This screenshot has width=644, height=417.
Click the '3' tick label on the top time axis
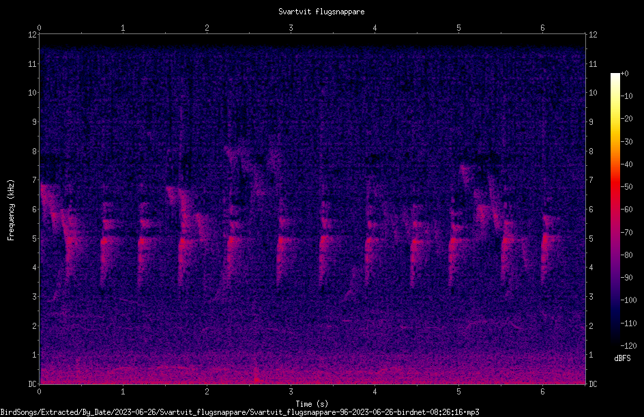click(x=291, y=28)
